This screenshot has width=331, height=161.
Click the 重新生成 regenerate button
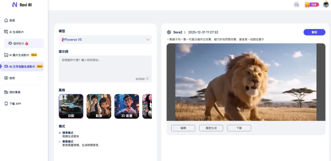[211, 128]
